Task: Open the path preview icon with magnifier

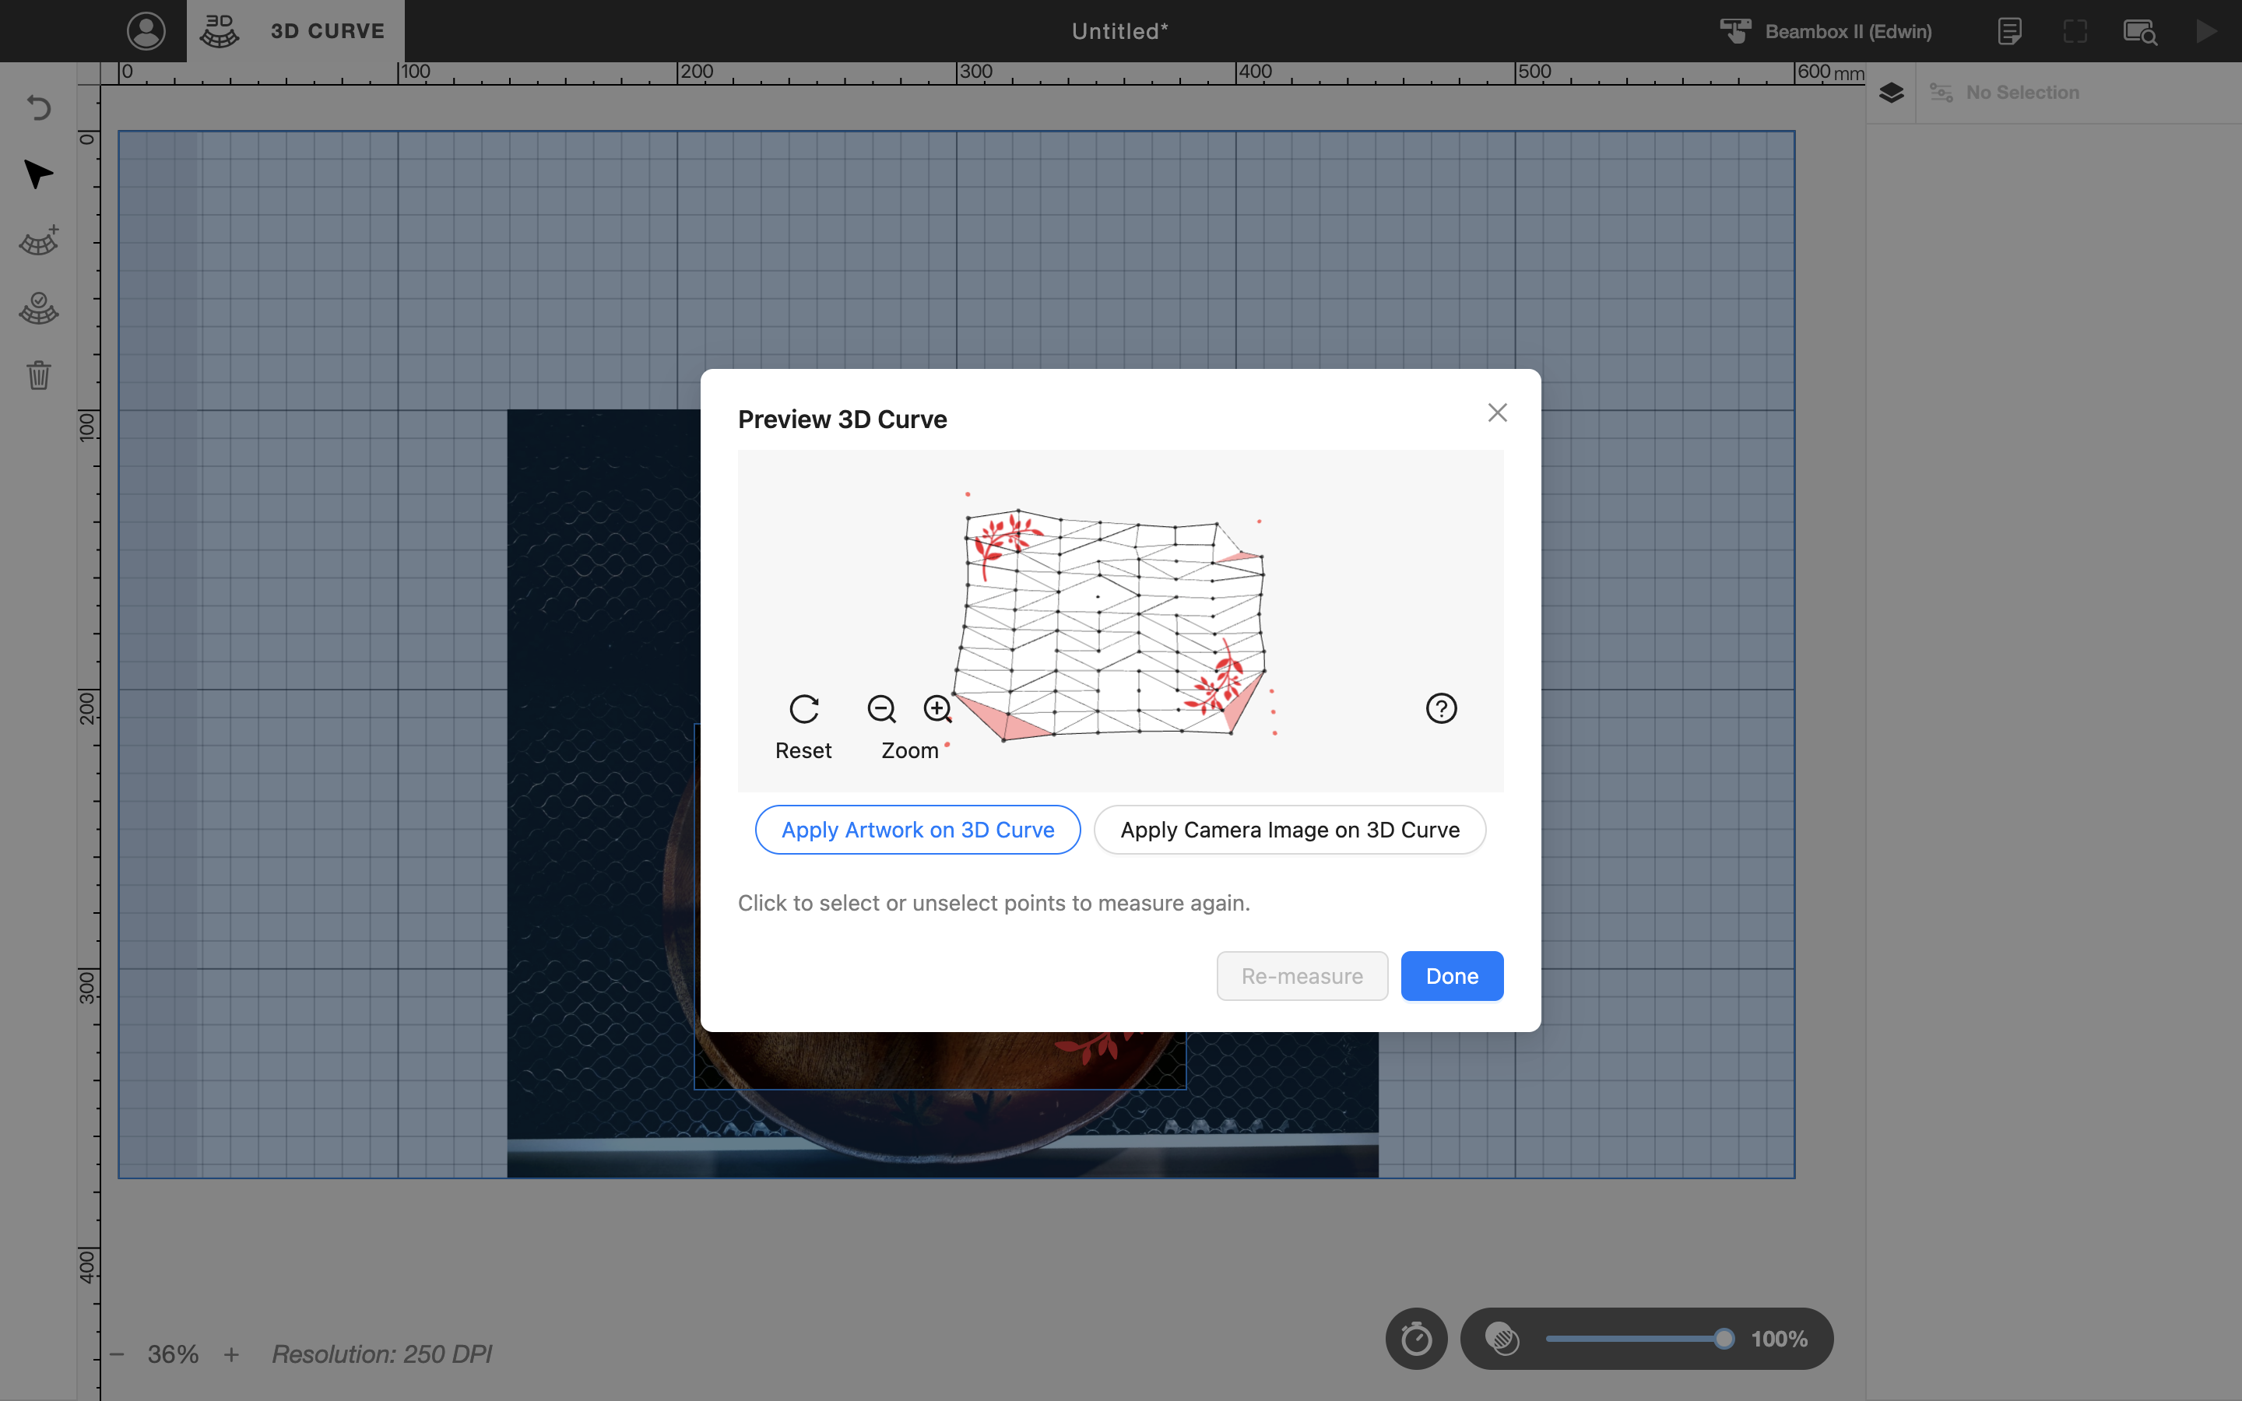Action: point(2140,30)
